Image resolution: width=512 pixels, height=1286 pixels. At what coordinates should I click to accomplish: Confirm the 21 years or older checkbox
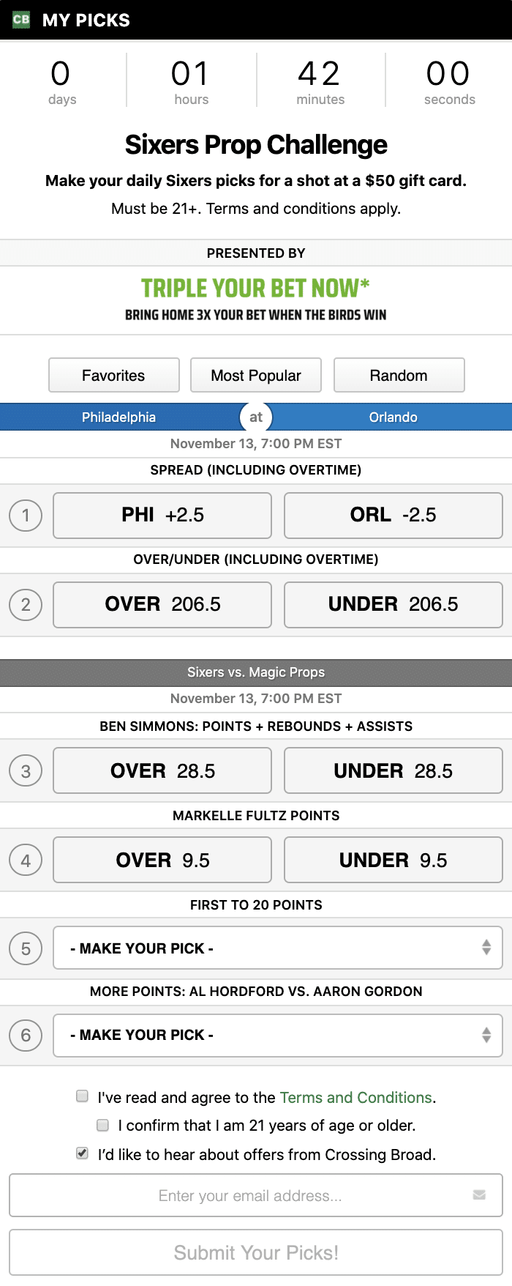pyautogui.click(x=103, y=1125)
